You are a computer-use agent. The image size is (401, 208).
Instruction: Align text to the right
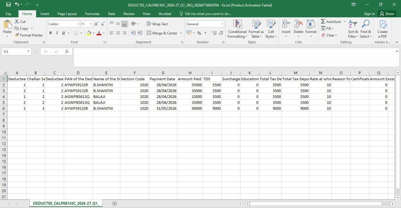point(124,33)
